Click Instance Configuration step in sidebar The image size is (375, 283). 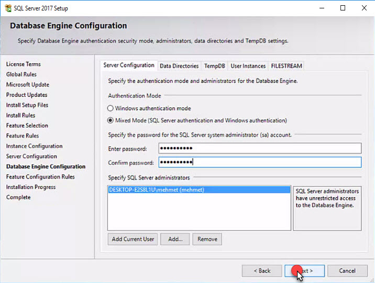[35, 146]
